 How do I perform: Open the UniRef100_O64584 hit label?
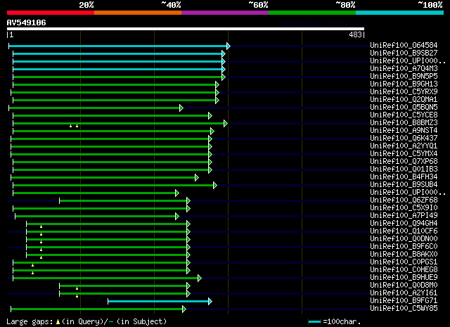(404, 45)
